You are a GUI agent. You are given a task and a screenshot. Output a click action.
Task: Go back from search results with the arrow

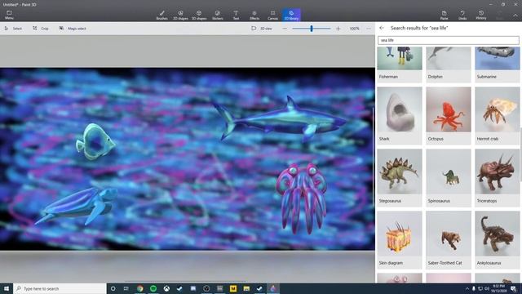pos(382,28)
